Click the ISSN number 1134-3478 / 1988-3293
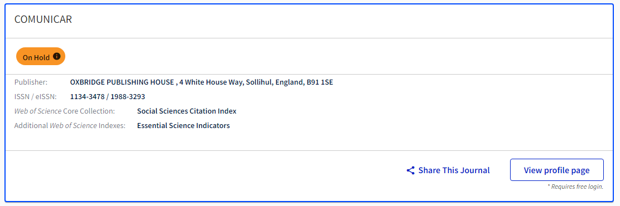Screen dimensions: 620x206 [108, 97]
